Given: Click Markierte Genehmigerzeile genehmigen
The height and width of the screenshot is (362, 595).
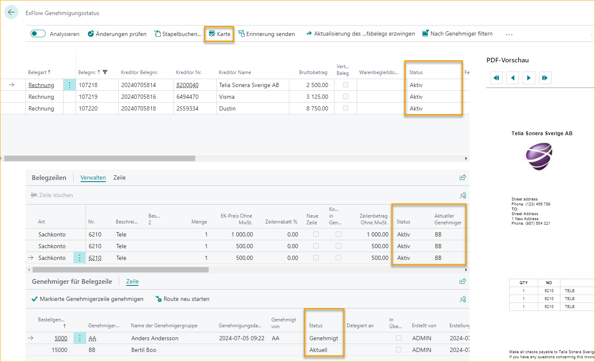Looking at the screenshot, I should 87,299.
